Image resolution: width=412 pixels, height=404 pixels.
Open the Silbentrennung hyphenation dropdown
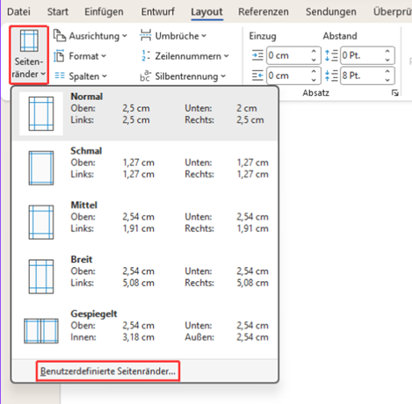pos(183,76)
